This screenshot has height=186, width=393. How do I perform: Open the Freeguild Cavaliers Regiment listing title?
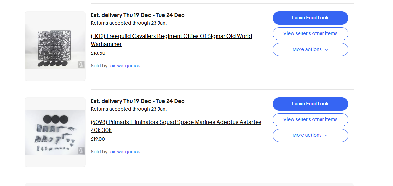tap(171, 36)
